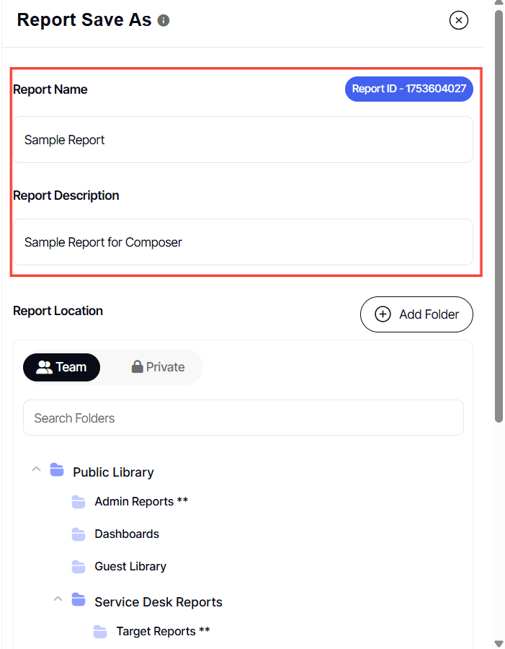Switch to the Team tab
Viewport: 505px width, 649px height.
[x=62, y=367]
